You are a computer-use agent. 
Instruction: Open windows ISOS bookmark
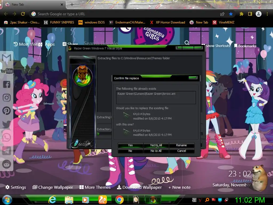coord(92,22)
